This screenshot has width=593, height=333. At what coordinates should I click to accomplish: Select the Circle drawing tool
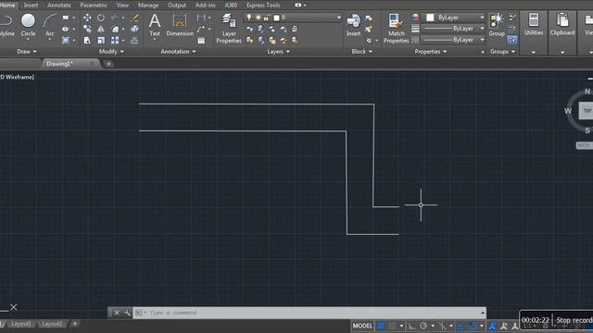click(x=28, y=25)
